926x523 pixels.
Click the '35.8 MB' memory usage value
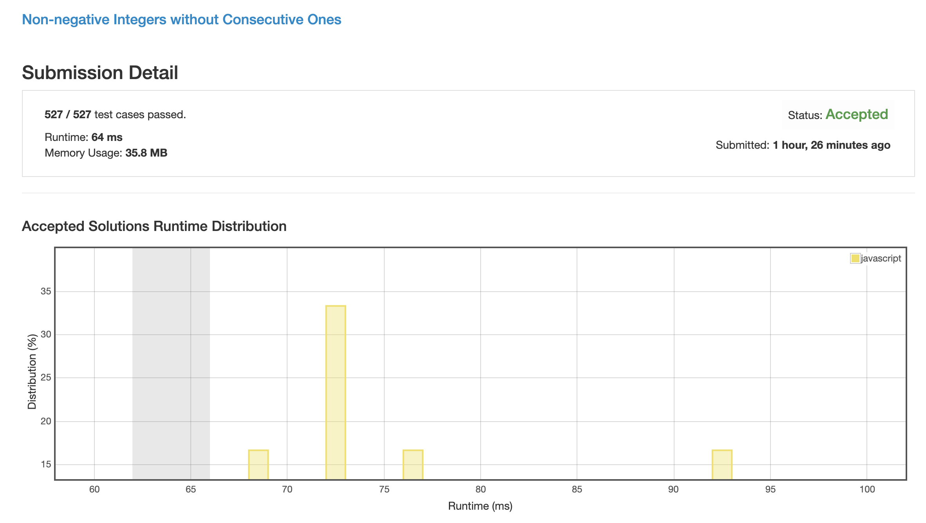click(146, 153)
